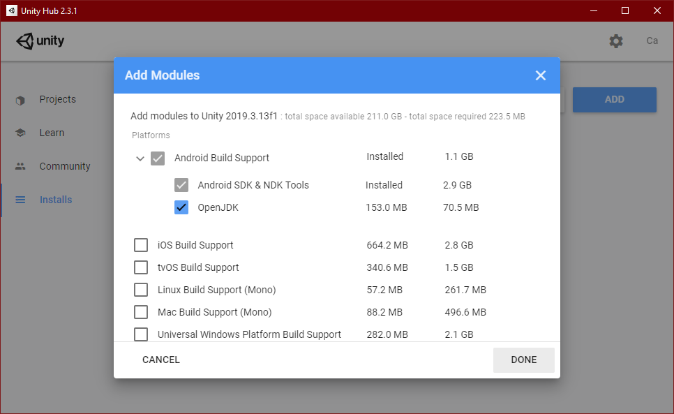Collapse the Android Build Support section
Screen dimensions: 674x414
tap(140, 158)
